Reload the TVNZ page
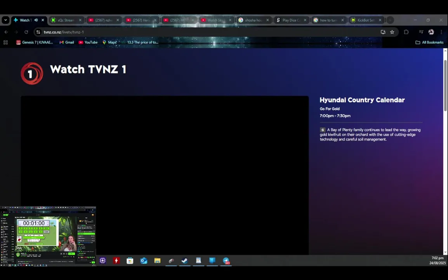 pos(26,32)
